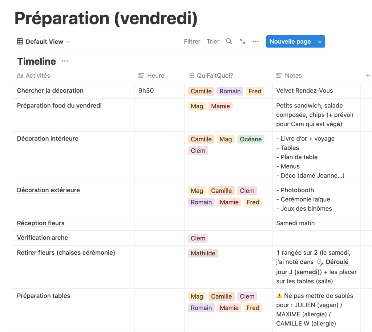The height and width of the screenshot is (332, 372).
Task: Click the table icon beside Default View
Action: [x=20, y=41]
